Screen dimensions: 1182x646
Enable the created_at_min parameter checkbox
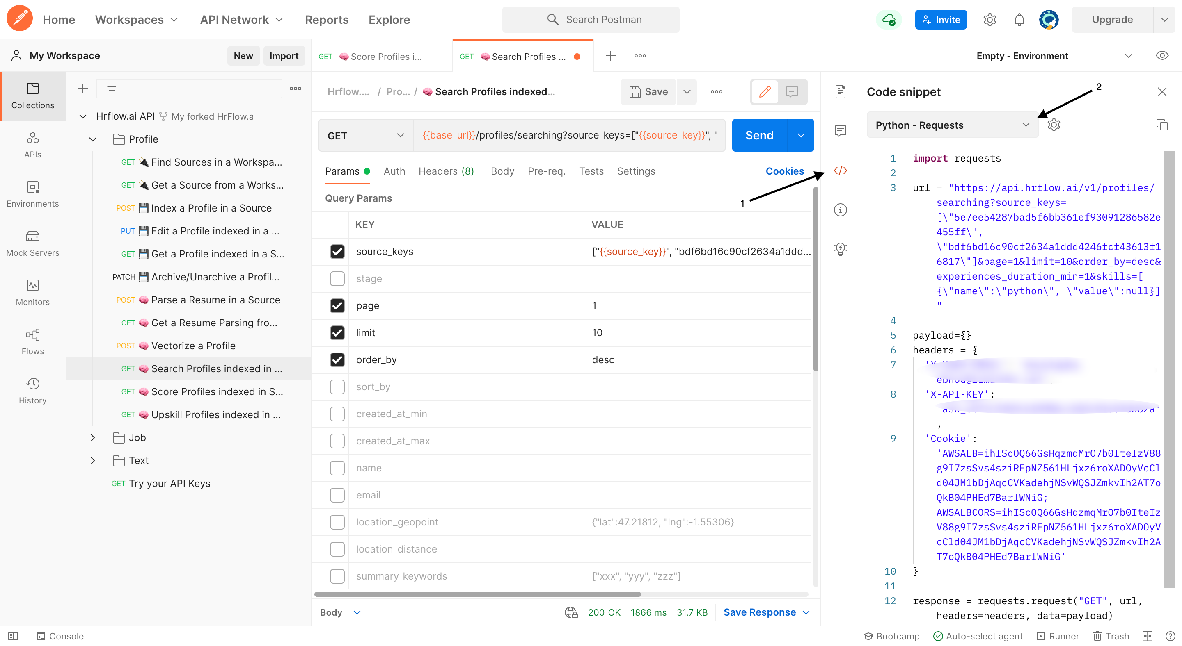[337, 414]
